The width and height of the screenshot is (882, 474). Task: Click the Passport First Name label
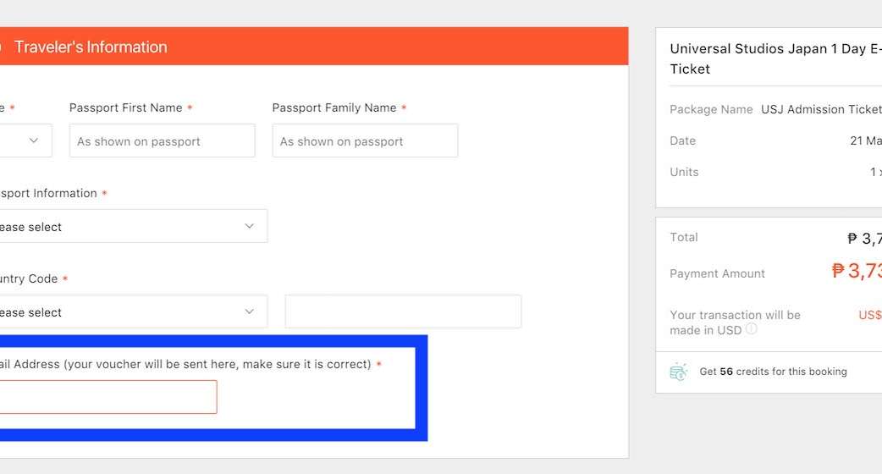pyautogui.click(x=125, y=108)
